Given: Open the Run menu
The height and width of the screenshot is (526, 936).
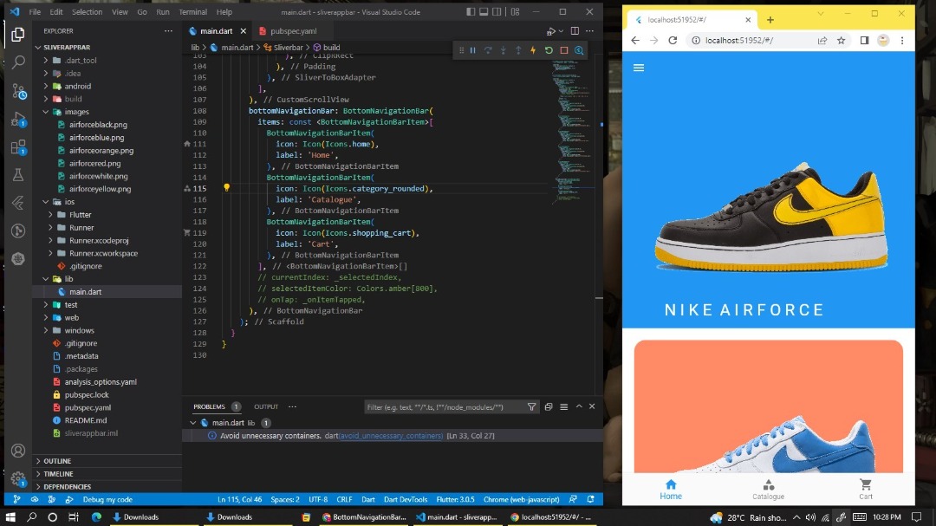Looking at the screenshot, I should pos(162,12).
